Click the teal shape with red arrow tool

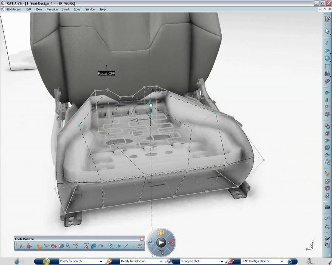click(327, 100)
